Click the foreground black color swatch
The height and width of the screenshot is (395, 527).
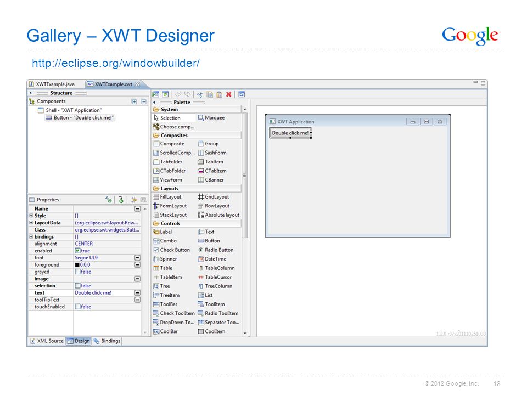coord(77,265)
